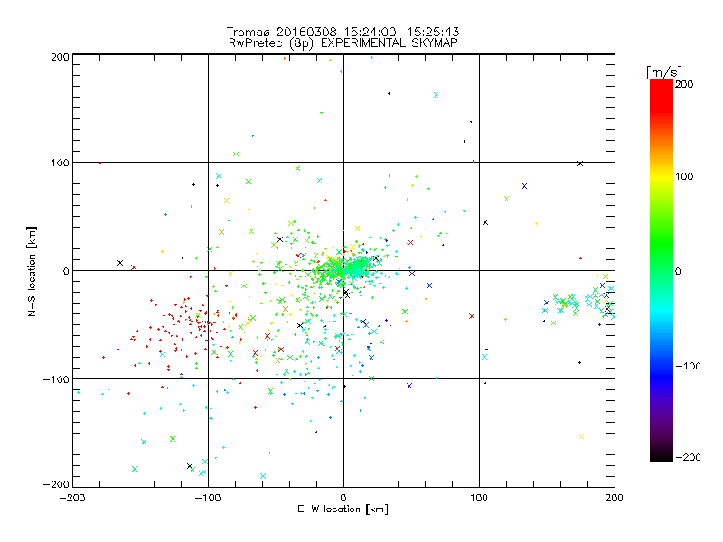This screenshot has width=723, height=542.
Task: Click the subtitle RwPretec (8p) EXPERIMENTAL SKYMAP
Action: 343,43
